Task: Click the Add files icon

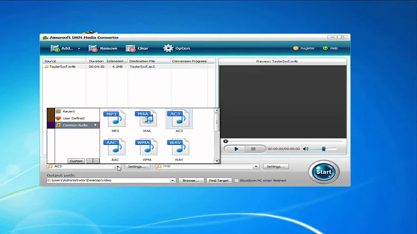Action: point(56,49)
